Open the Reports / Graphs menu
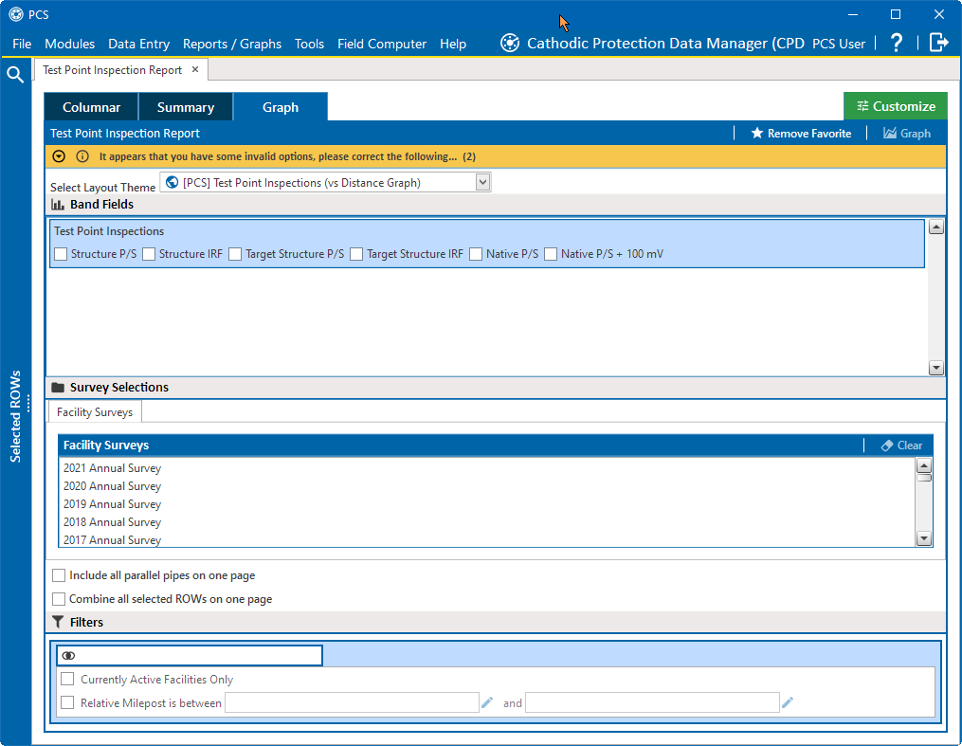Viewport: 962px width, 746px height. [232, 44]
